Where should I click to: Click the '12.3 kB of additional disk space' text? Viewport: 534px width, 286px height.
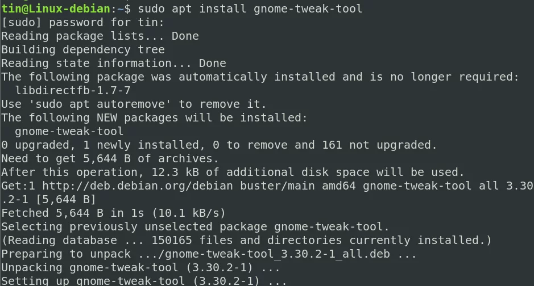(260, 172)
